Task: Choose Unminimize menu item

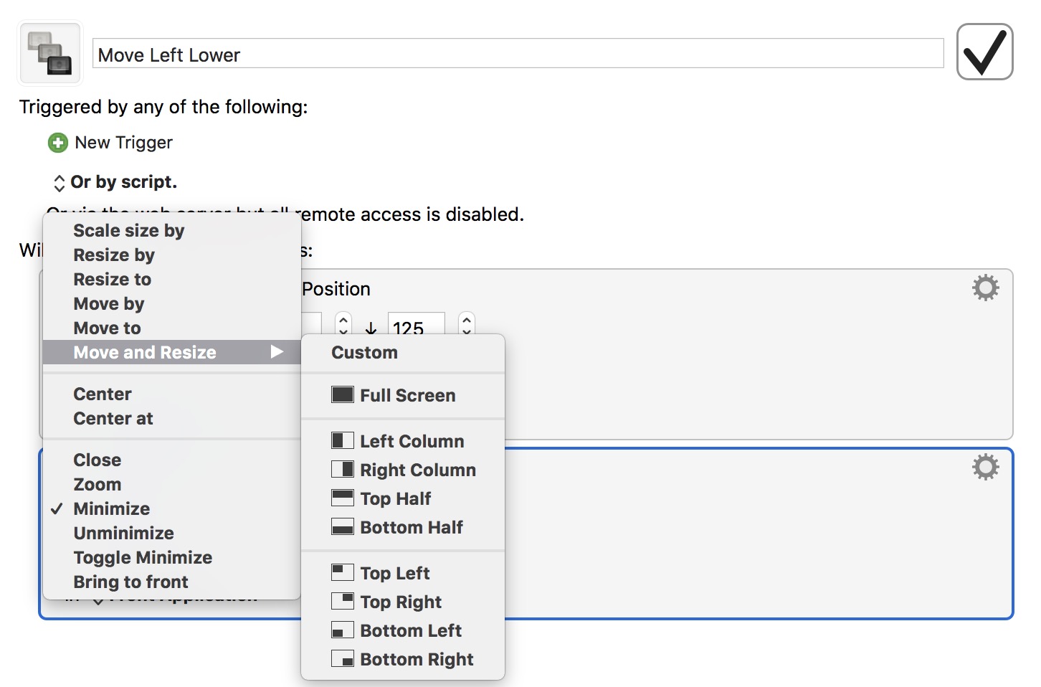Action: pos(171,533)
